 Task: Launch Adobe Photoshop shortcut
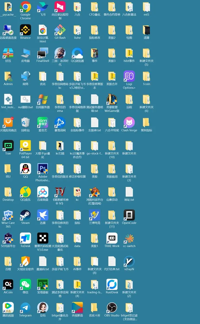(43, 169)
